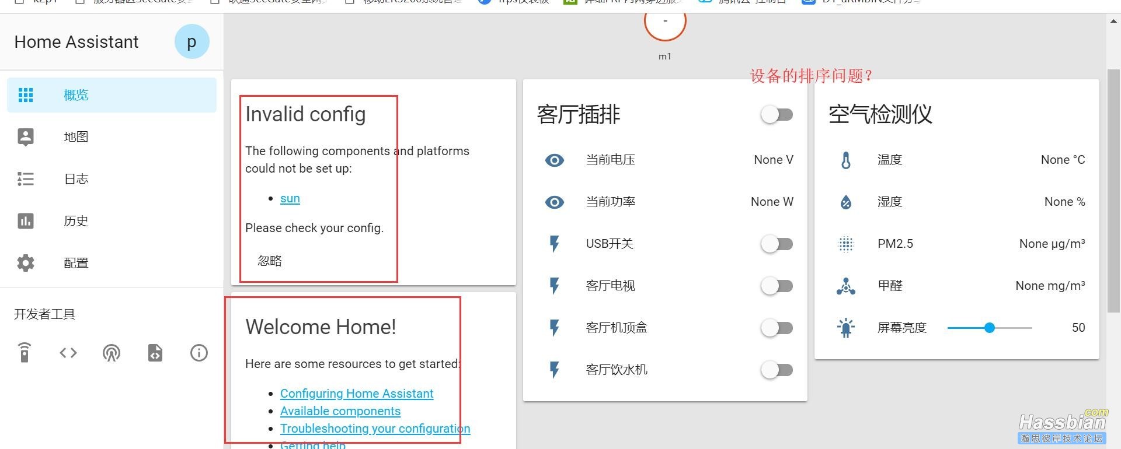Click the 屏幕亮度 brightness icon

846,328
